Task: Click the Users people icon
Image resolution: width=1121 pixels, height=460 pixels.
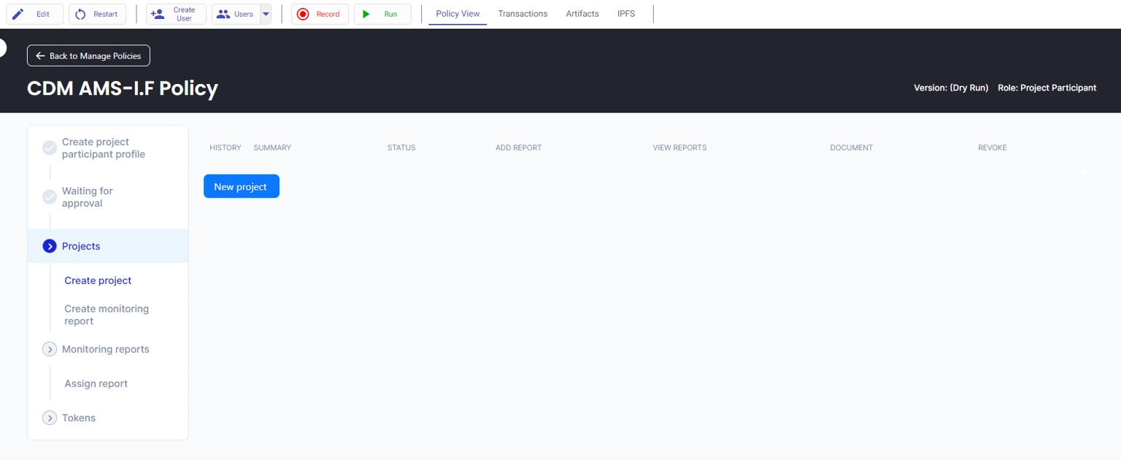Action: click(x=223, y=14)
